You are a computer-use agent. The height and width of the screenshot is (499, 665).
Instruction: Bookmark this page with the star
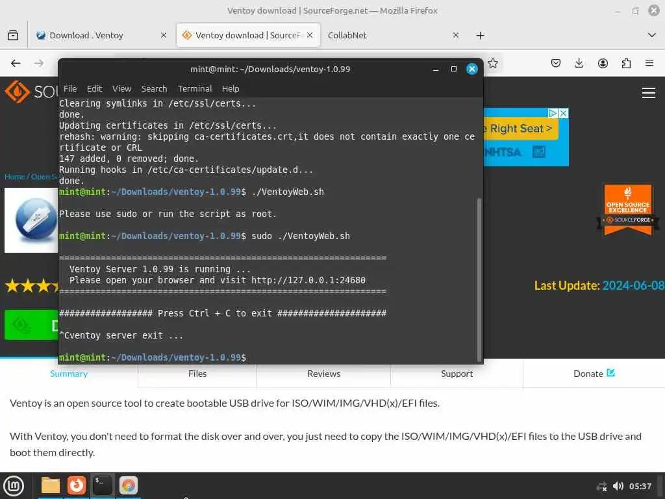(493, 63)
